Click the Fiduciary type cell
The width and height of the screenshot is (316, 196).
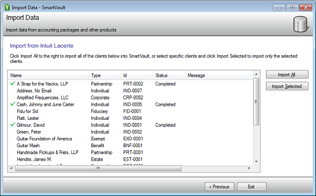[99, 111]
